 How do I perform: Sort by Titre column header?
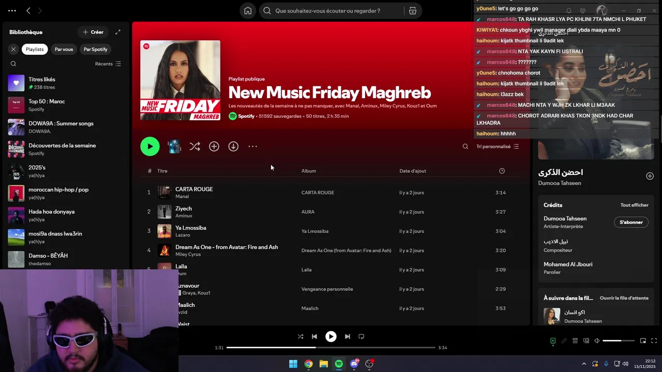click(x=162, y=171)
